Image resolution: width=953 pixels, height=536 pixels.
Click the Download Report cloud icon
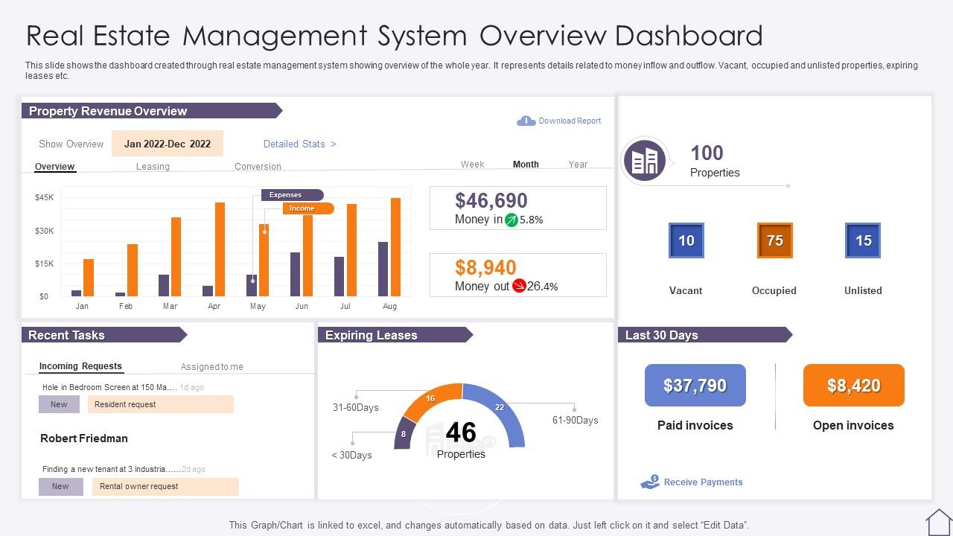(526, 121)
